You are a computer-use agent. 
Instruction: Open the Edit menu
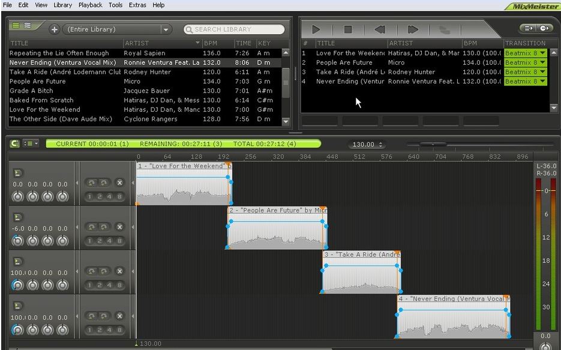click(x=23, y=5)
